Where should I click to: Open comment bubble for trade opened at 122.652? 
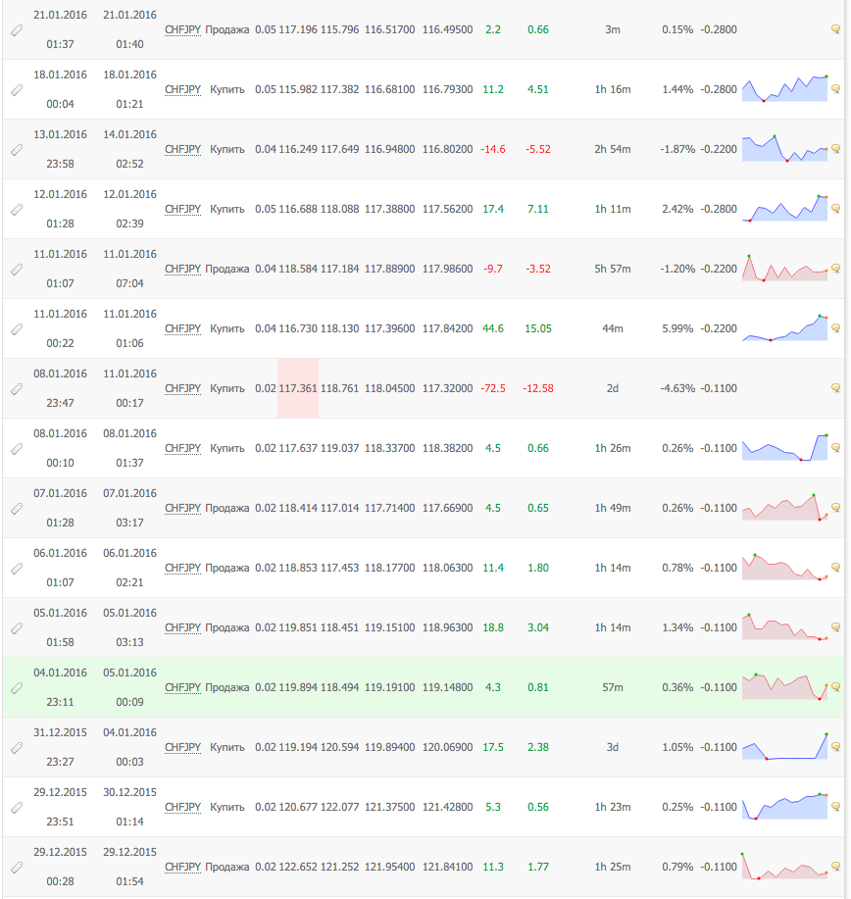pyautogui.click(x=835, y=867)
